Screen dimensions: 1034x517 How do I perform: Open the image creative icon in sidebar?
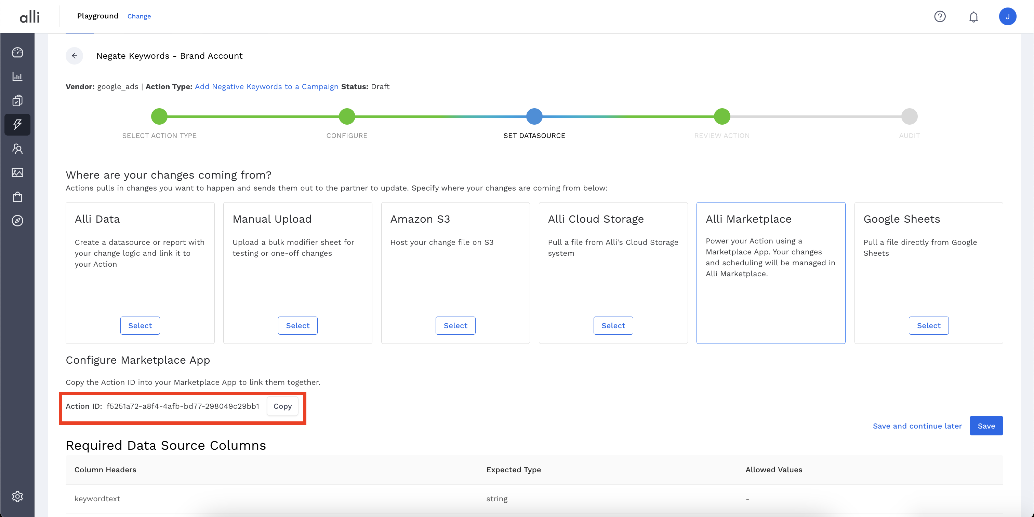[17, 173]
